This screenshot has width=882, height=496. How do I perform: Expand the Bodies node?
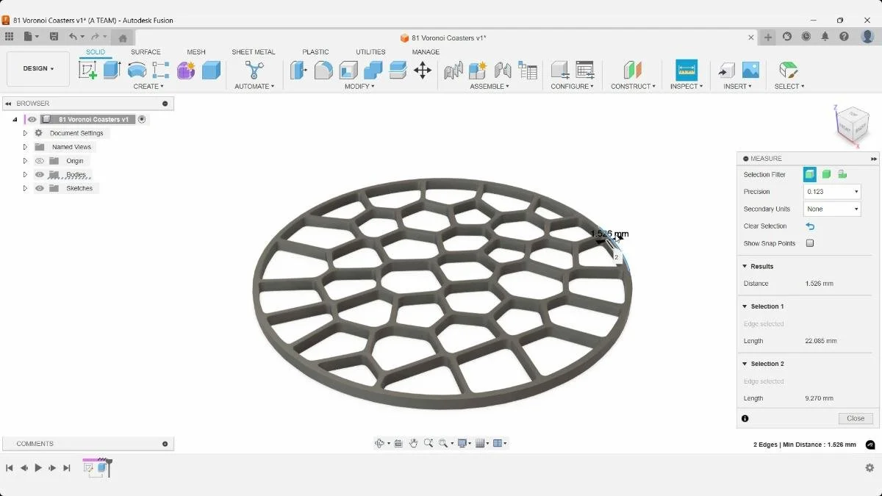click(x=25, y=175)
